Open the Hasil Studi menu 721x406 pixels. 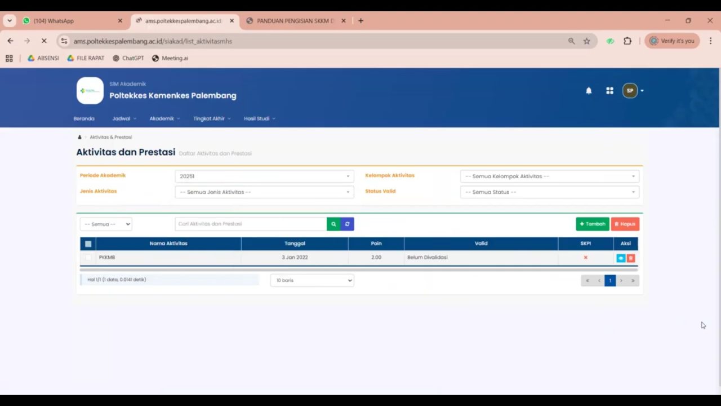coord(259,118)
